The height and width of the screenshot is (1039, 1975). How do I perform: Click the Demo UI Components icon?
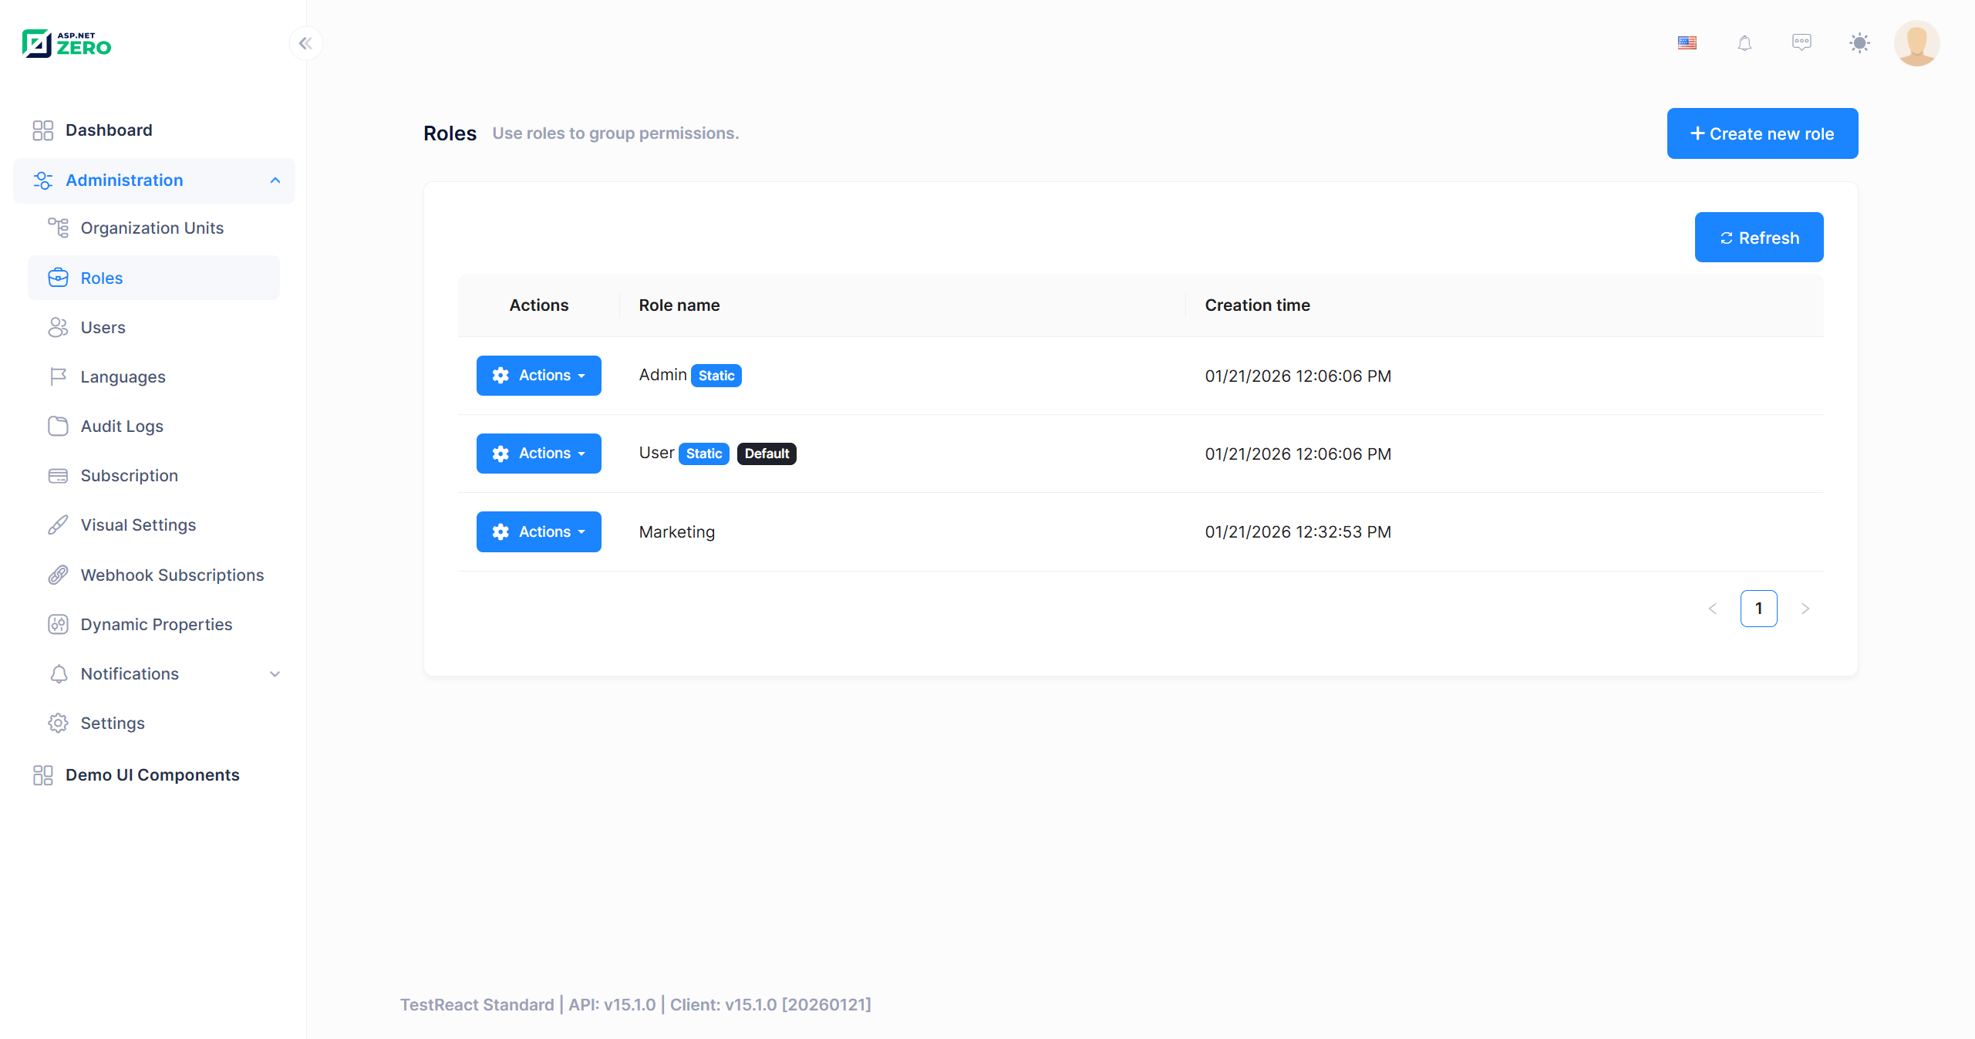[x=43, y=775]
